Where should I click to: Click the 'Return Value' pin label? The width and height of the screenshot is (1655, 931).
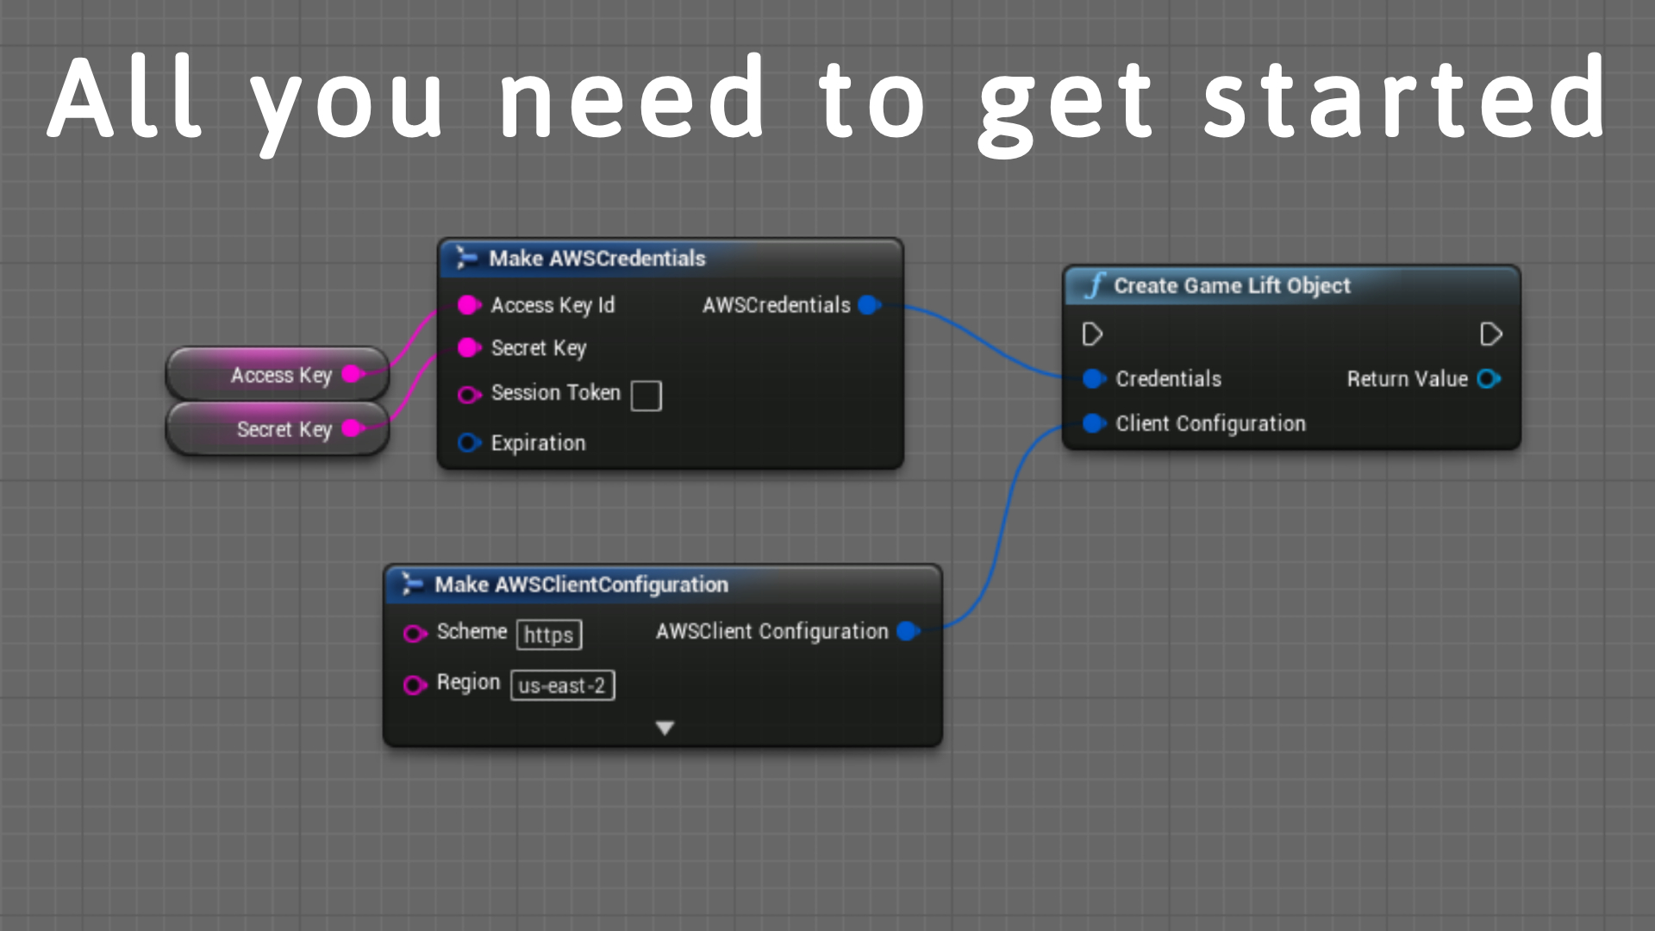coord(1407,378)
